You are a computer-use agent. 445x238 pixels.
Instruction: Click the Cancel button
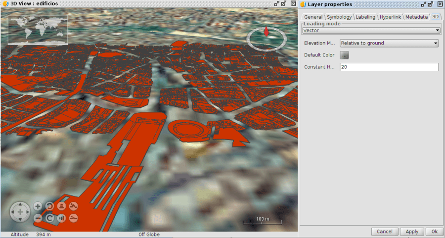pyautogui.click(x=384, y=232)
